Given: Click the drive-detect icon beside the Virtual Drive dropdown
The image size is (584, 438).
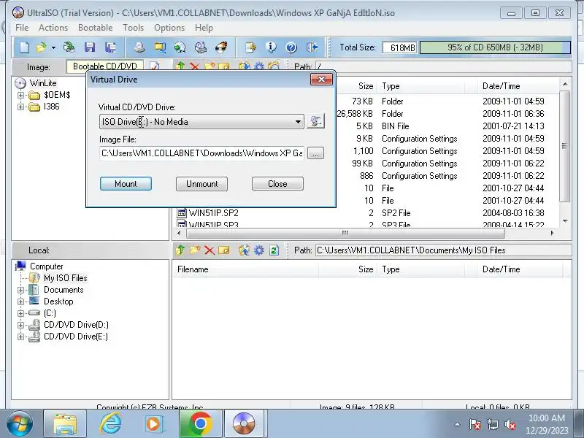Looking at the screenshot, I should click(x=315, y=121).
